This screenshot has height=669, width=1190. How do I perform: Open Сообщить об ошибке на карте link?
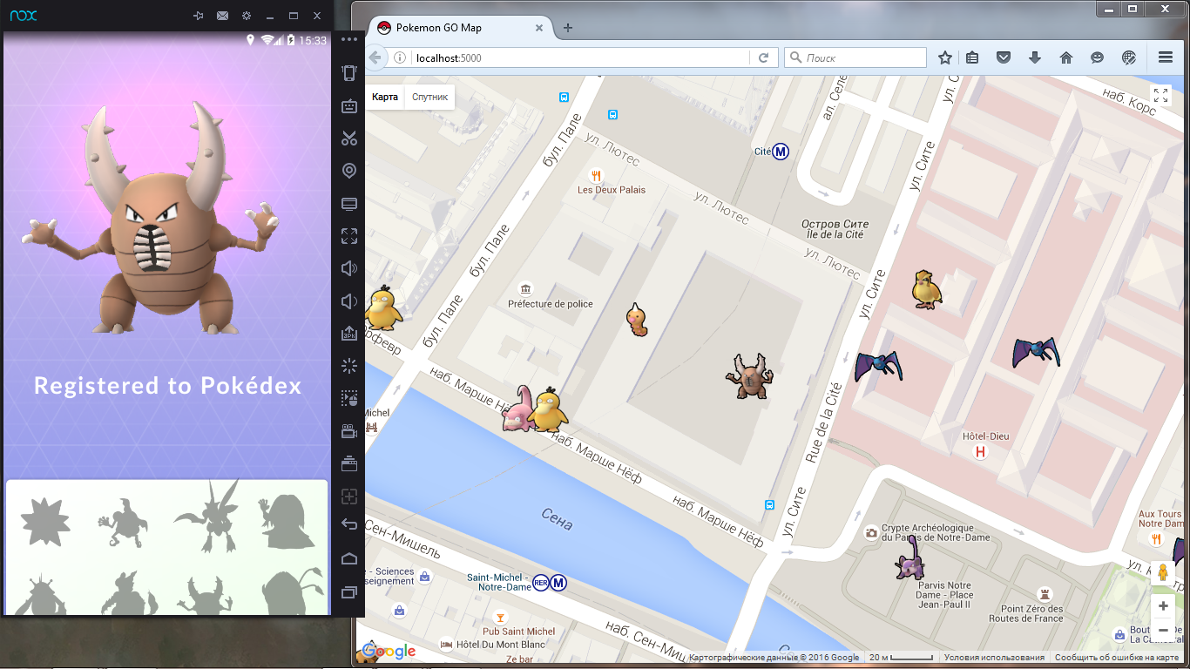tap(1117, 658)
